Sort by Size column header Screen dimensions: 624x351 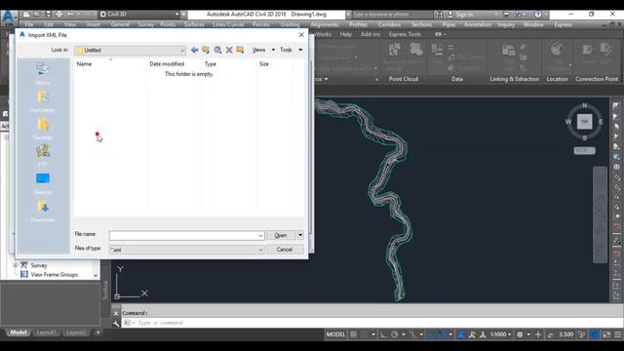pyautogui.click(x=275, y=63)
